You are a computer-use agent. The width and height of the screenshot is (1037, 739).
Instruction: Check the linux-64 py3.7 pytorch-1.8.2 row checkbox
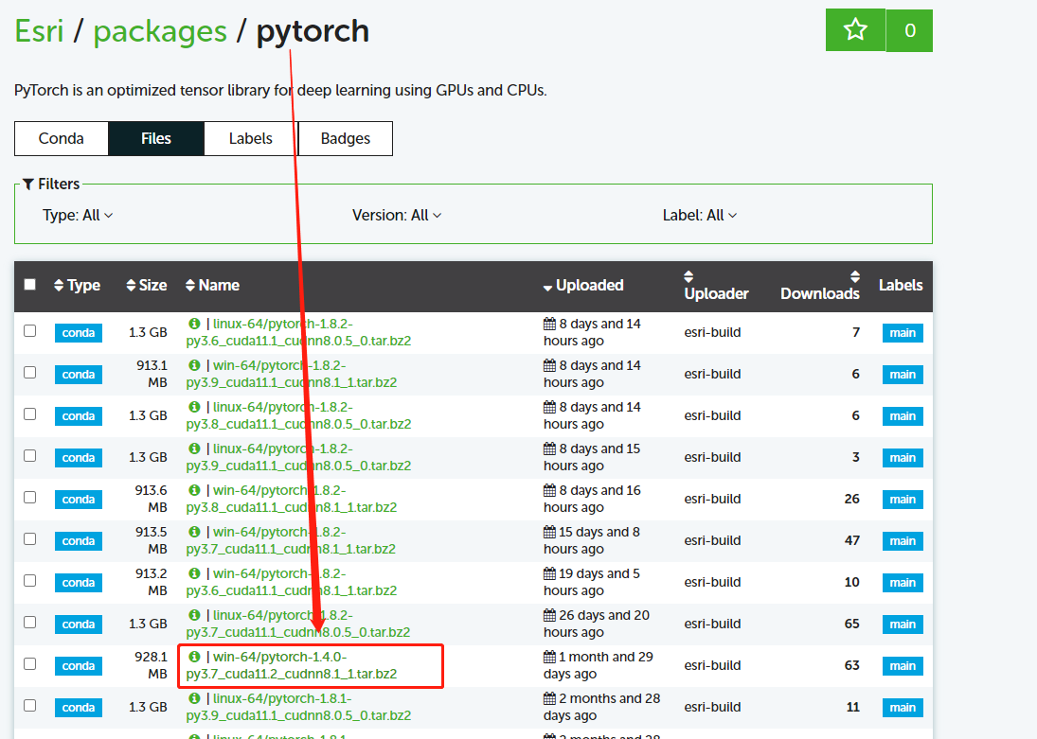29,622
